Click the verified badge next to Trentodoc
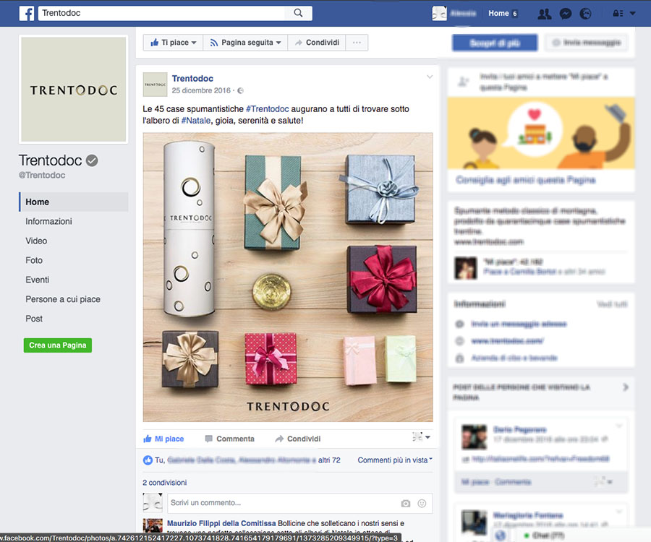Viewport: 651px width, 542px height. pos(92,160)
